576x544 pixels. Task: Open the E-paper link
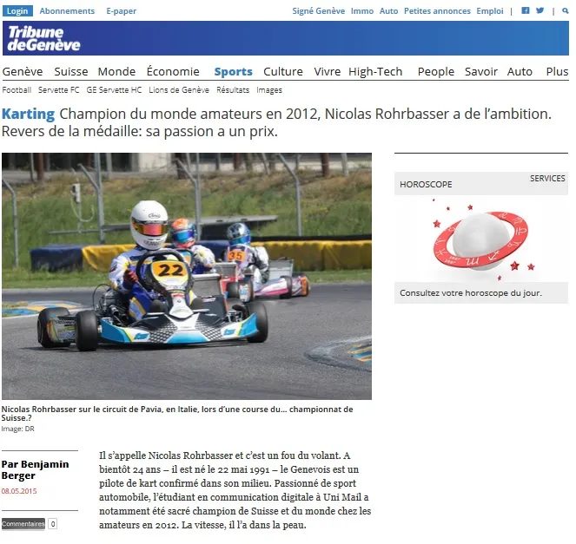coord(122,11)
